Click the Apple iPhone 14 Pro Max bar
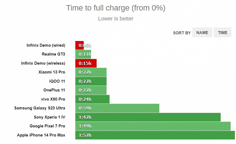 (155, 135)
